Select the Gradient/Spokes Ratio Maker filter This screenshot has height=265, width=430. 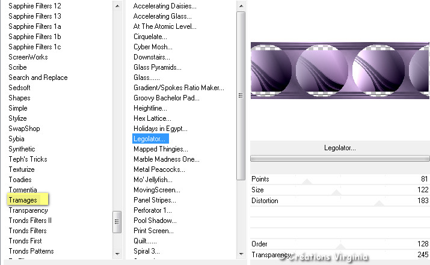pyautogui.click(x=179, y=88)
